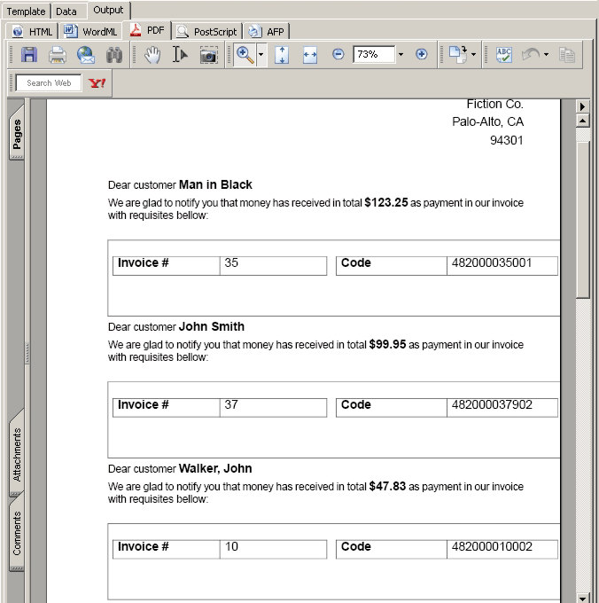Select the Output tab
599x603 pixels.
[x=108, y=10]
